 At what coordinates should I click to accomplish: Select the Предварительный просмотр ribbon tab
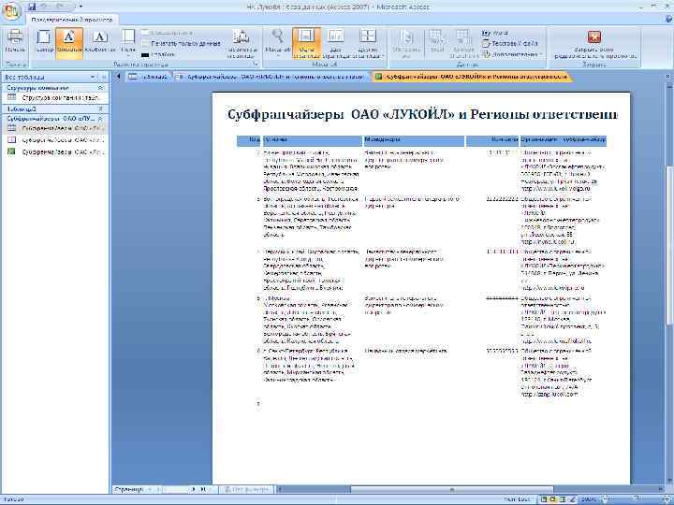point(72,20)
